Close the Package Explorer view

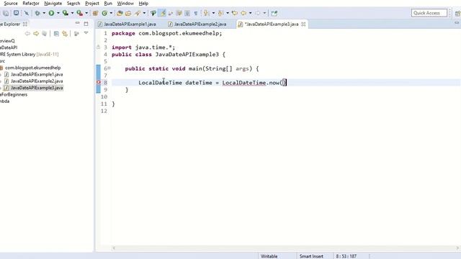pos(25,24)
